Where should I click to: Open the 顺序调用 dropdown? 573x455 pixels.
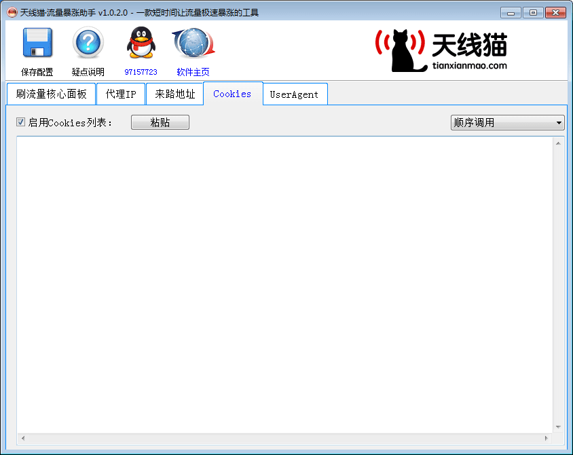[508, 122]
